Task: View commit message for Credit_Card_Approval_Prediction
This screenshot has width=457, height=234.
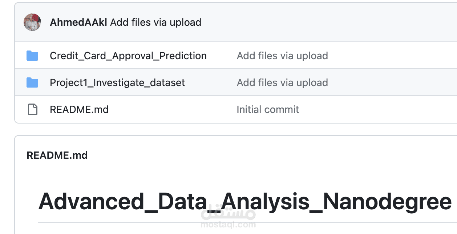Action: [x=282, y=56]
